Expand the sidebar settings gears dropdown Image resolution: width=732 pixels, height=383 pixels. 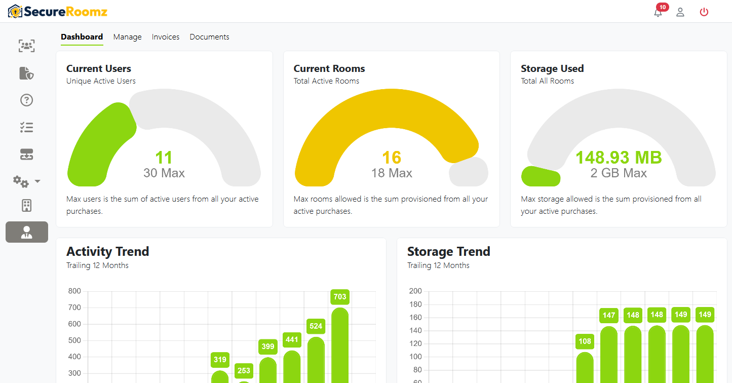[27, 181]
